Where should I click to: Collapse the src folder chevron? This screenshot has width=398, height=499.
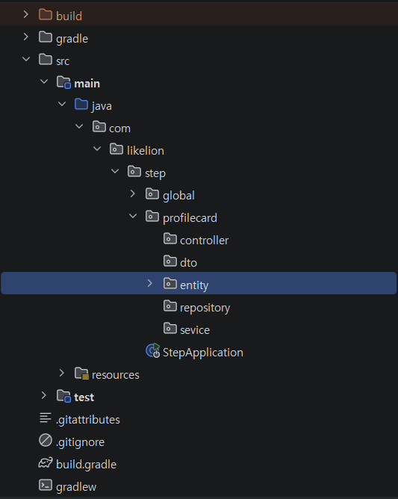[26, 59]
